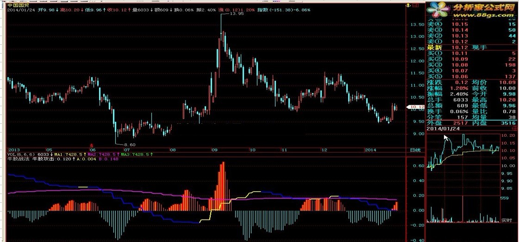Viewport: 519px width, 242px height.
Task: Select the 实时 tab under intraday chart
Action: pyautogui.click(x=506, y=220)
